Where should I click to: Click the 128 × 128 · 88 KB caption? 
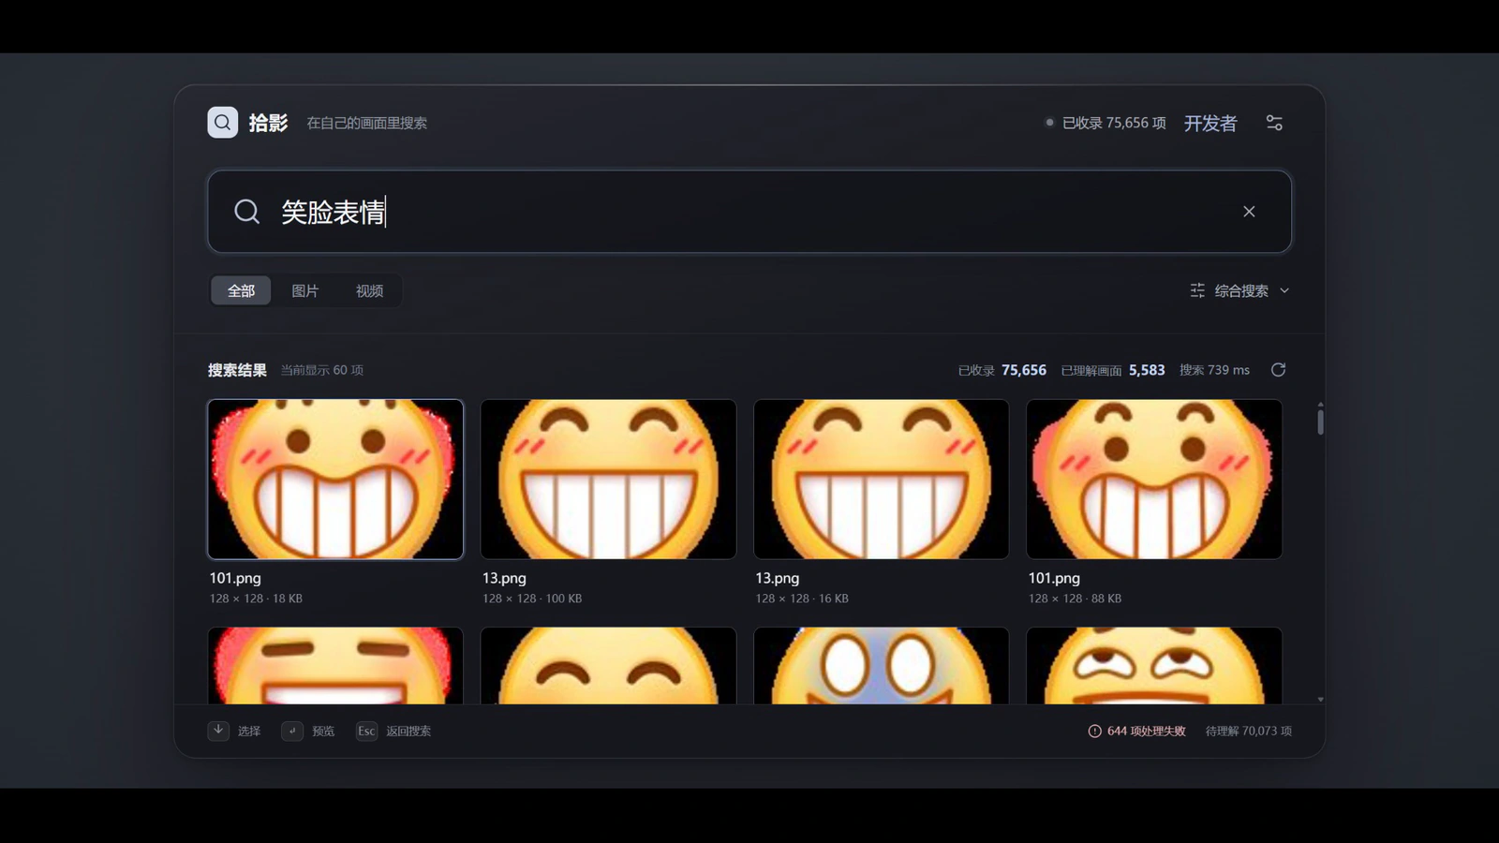tap(1075, 599)
